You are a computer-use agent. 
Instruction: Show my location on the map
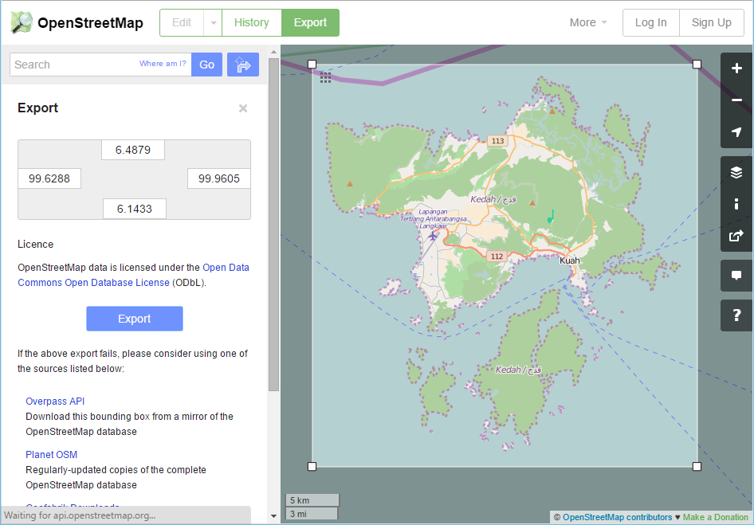click(x=736, y=131)
